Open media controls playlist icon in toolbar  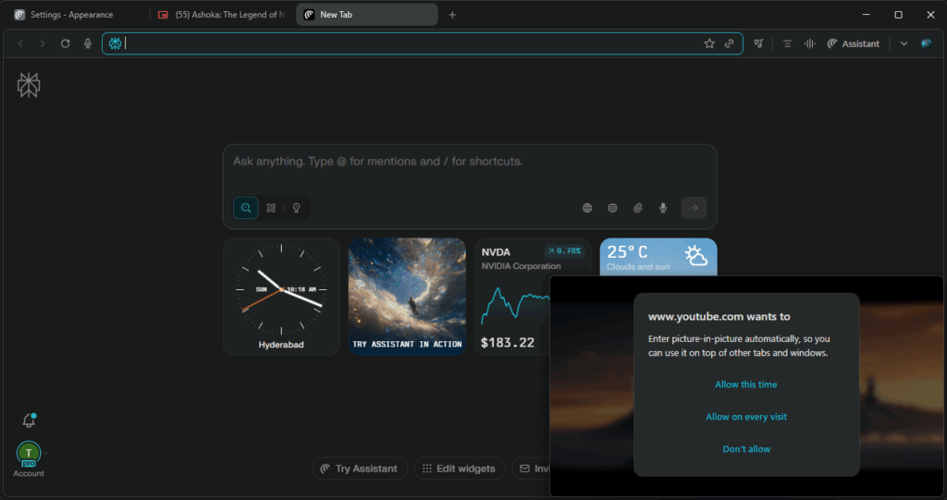point(758,43)
